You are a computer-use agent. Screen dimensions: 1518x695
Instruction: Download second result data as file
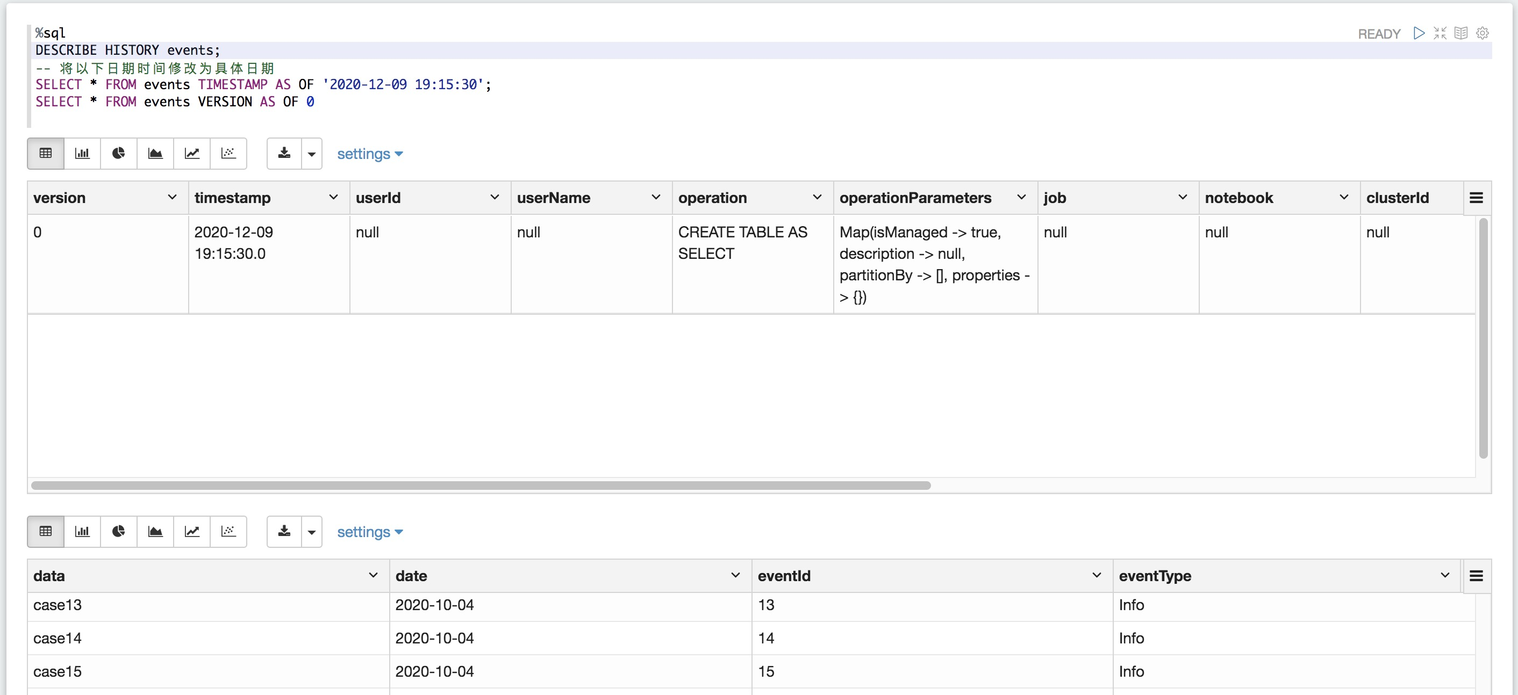coord(284,532)
